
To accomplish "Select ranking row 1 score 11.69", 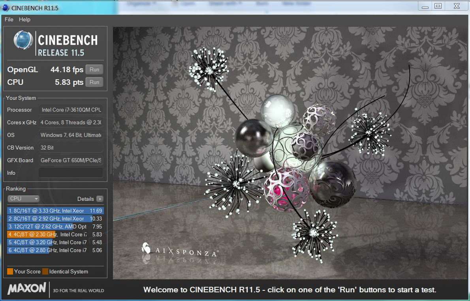I will pyautogui.click(x=55, y=211).
